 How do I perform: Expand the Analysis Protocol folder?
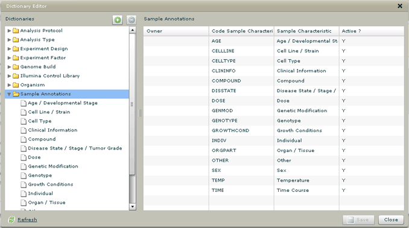[10, 31]
